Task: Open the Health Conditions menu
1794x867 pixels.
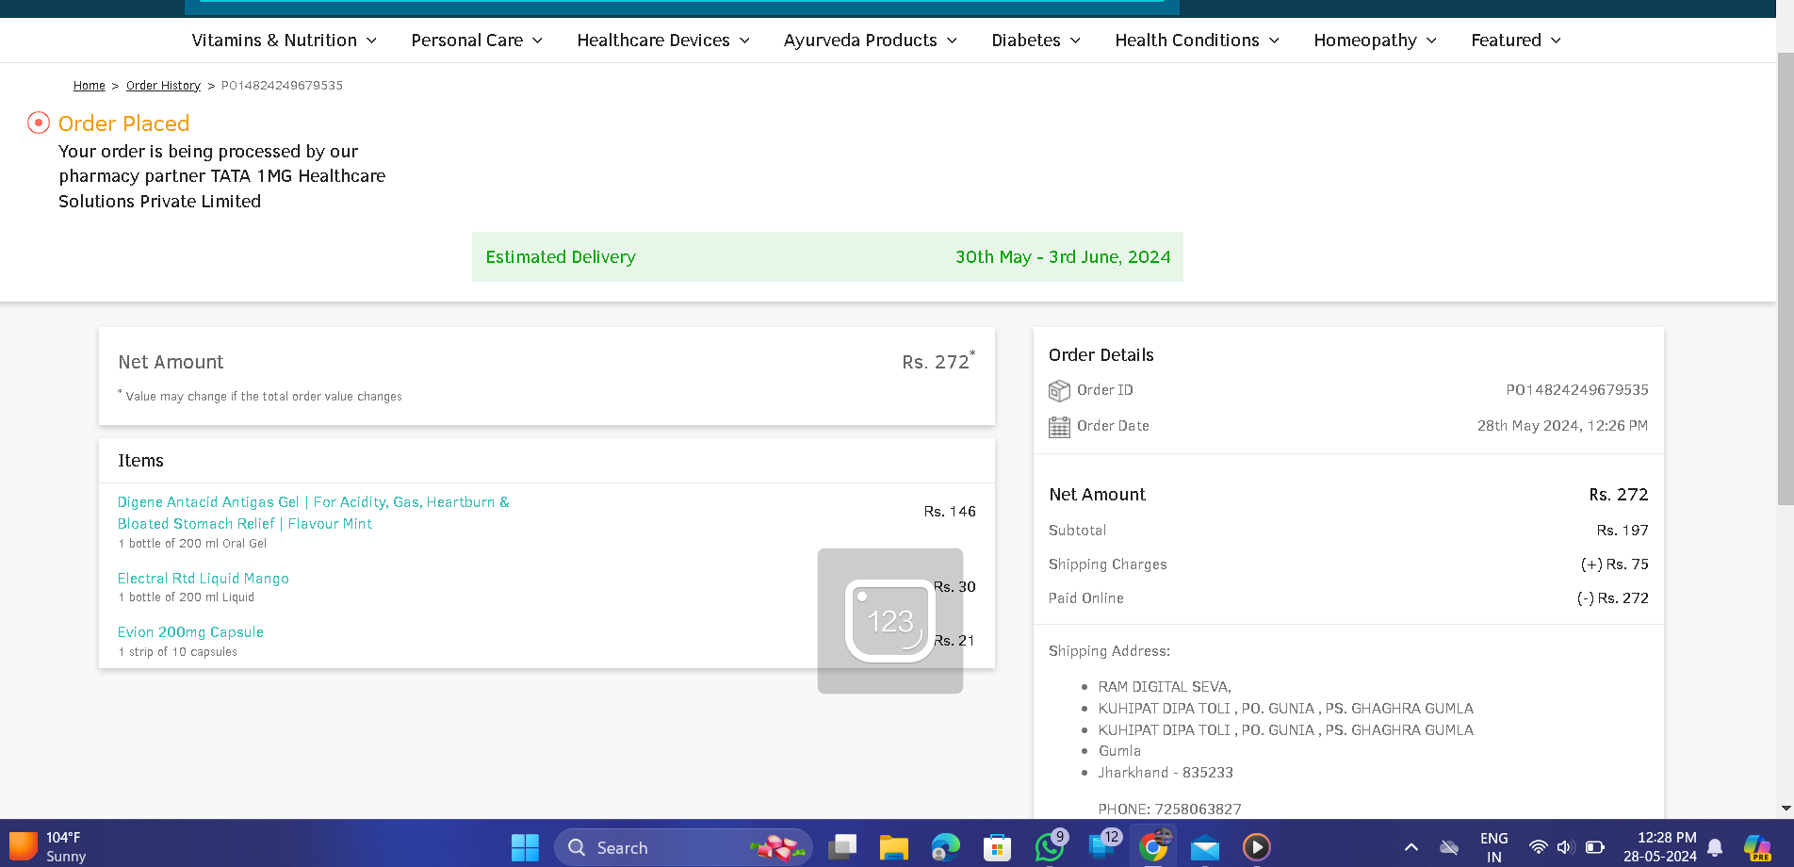Action: 1197,41
